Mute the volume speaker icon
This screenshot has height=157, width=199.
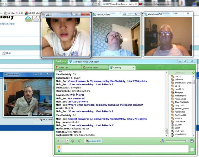tap(162, 141)
